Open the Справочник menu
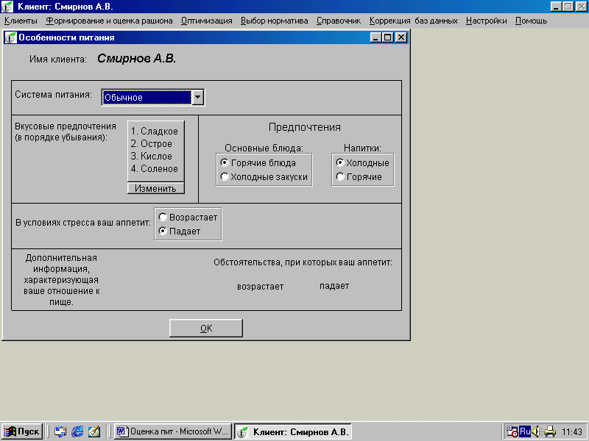This screenshot has width=589, height=441. (339, 21)
